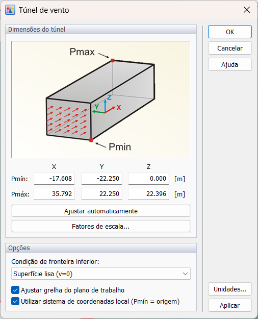Open Fatores de escala settings
This screenshot has height=319, width=258.
pyautogui.click(x=101, y=226)
